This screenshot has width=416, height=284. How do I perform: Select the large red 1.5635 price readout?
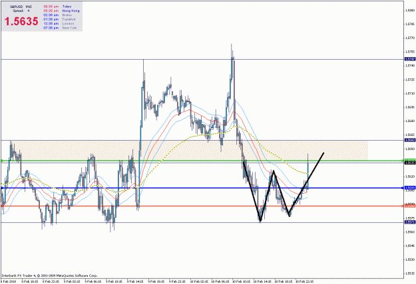21,21
